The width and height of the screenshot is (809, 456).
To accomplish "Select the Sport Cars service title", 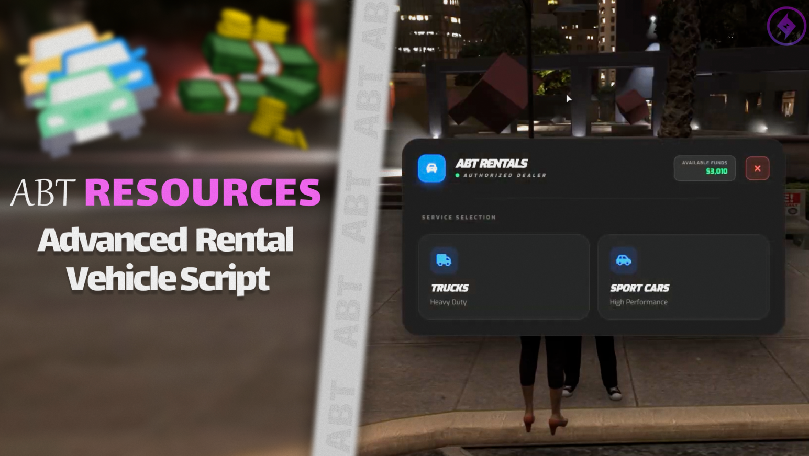I will 639,288.
